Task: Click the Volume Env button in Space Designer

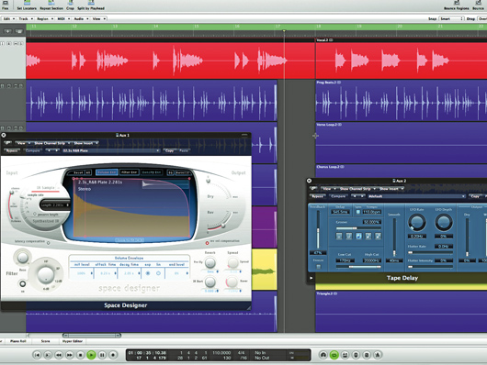Action: [x=107, y=172]
